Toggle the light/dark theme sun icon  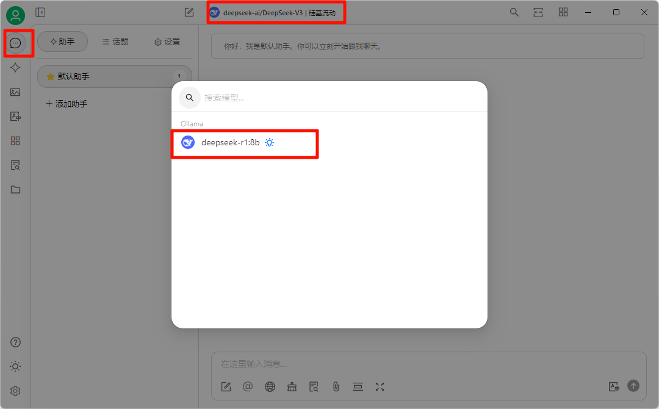tap(15, 366)
